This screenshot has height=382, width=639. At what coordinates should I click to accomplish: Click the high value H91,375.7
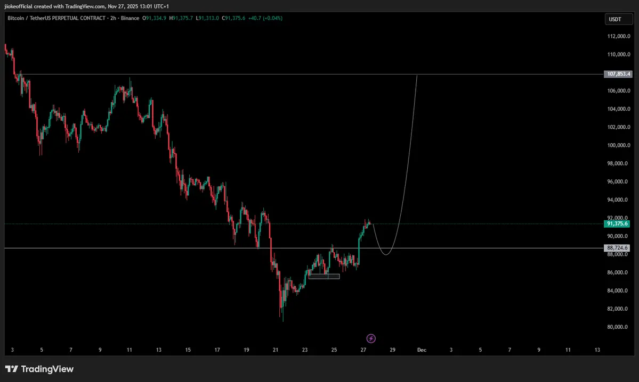[181, 18]
